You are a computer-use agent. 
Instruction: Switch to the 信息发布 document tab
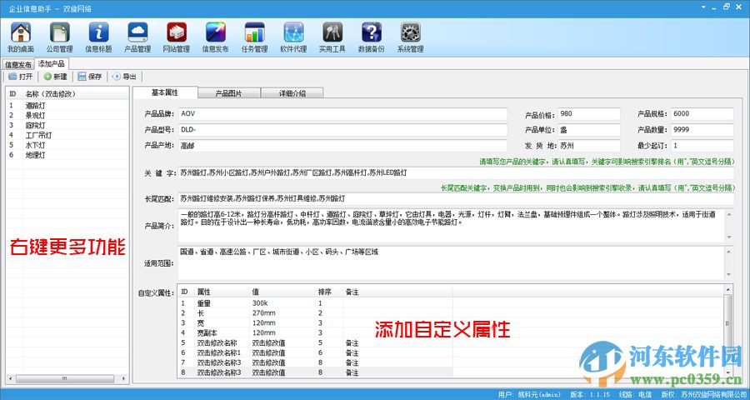18,65
